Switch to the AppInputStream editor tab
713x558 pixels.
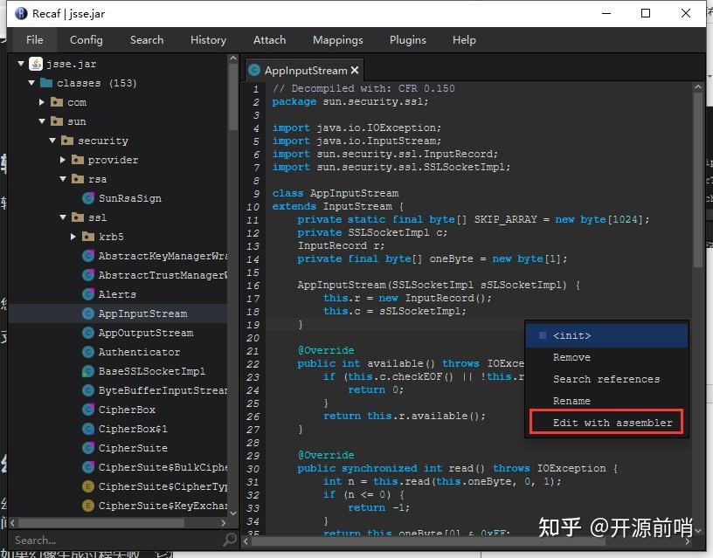305,71
